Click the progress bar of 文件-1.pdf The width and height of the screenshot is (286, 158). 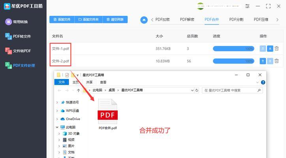pos(233,49)
